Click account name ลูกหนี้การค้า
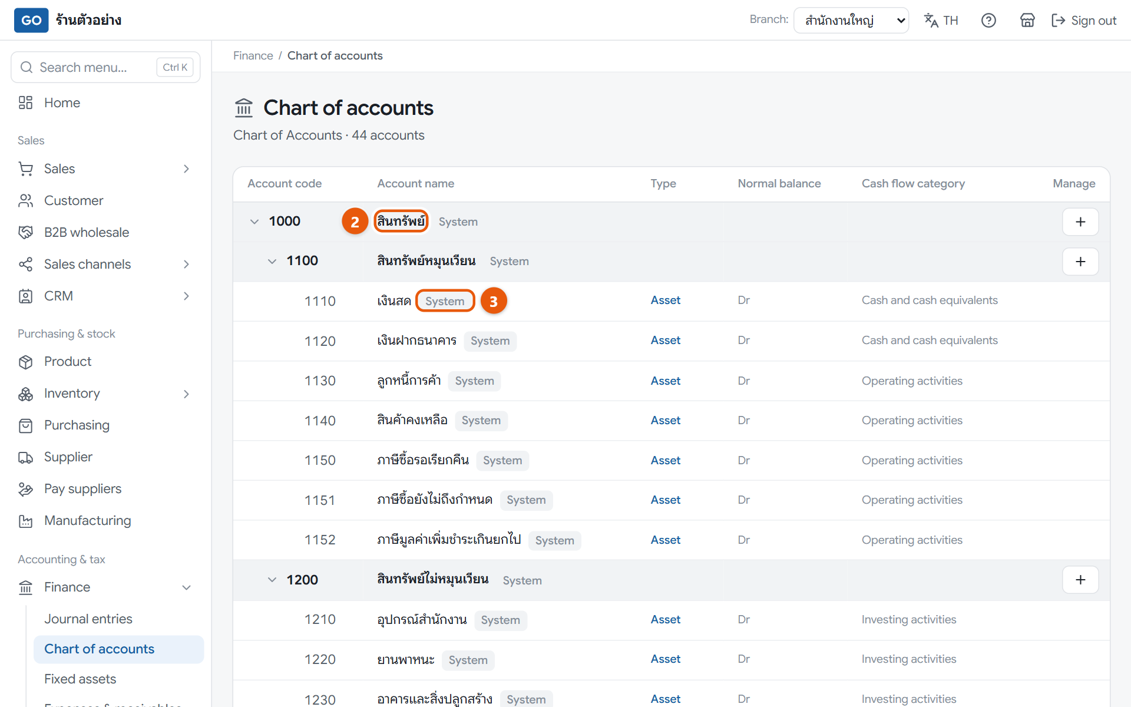The height and width of the screenshot is (707, 1131). (x=409, y=381)
